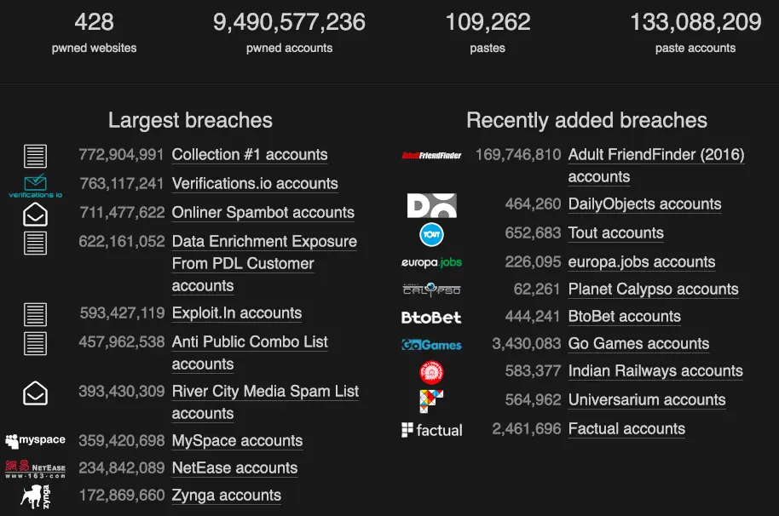Image resolution: width=779 pixels, height=516 pixels.
Task: Open the Universarium accounts link
Action: coord(647,400)
